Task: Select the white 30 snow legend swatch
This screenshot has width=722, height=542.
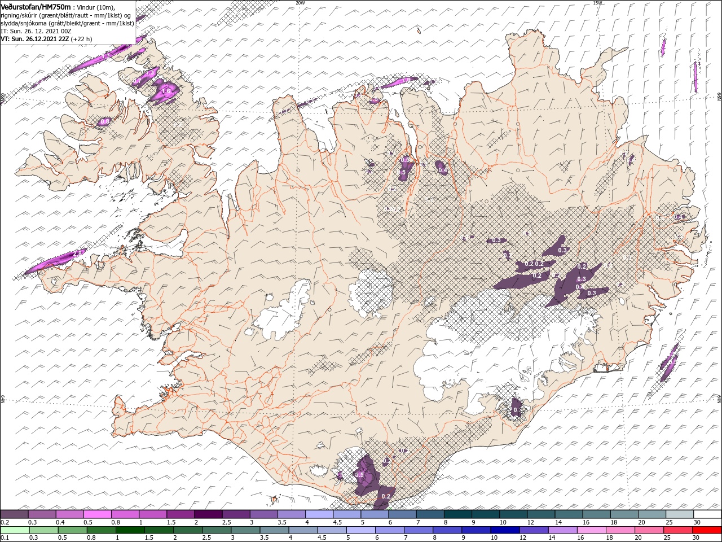Action: 707,514
